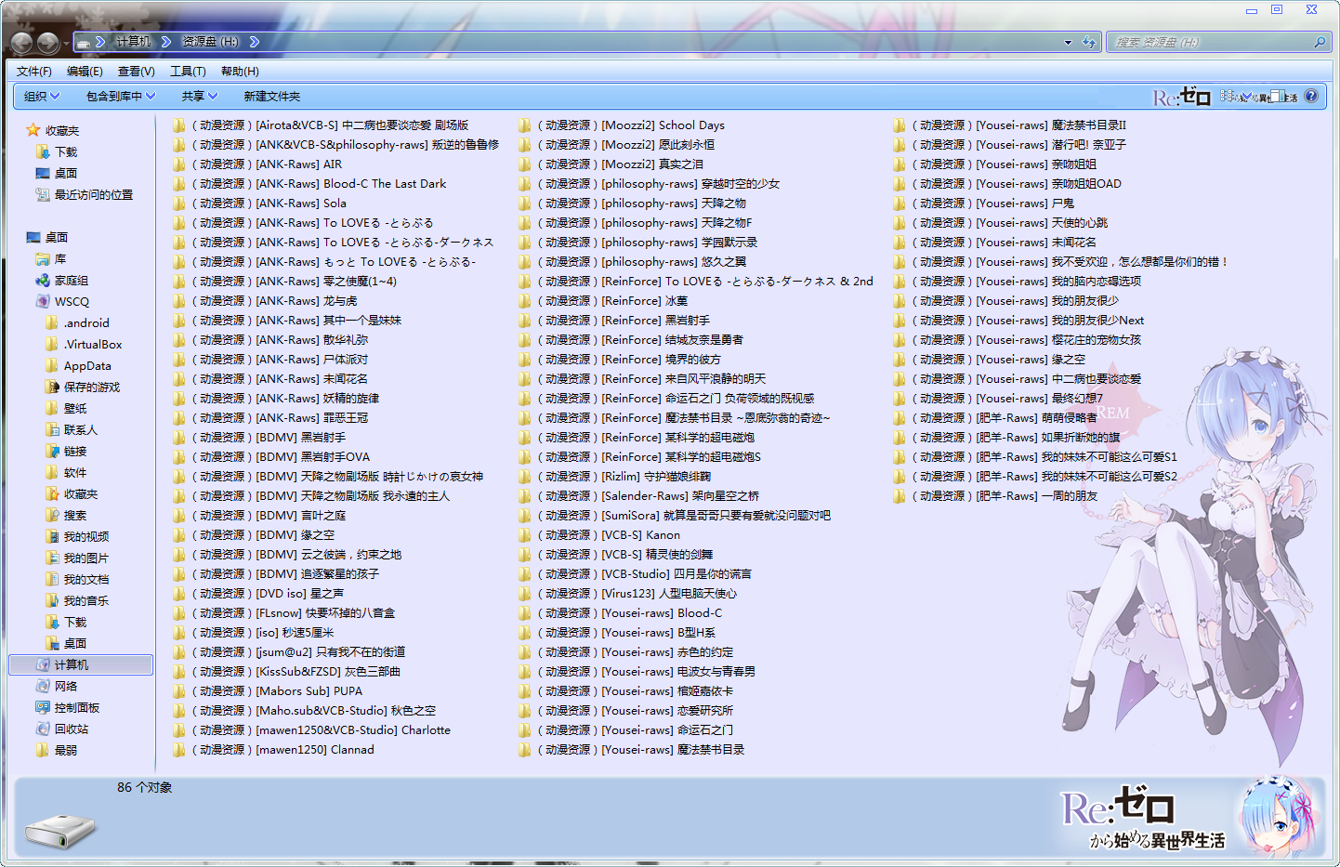This screenshot has width=1340, height=867.
Task: Select 最近访问的位置 in navigation pane
Action: tap(85, 195)
